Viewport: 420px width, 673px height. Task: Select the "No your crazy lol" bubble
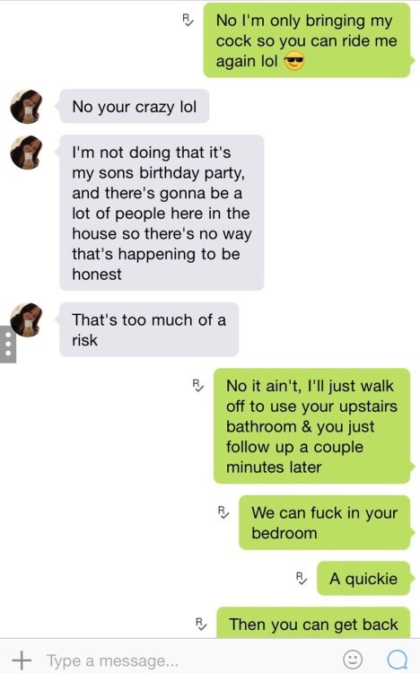click(134, 106)
